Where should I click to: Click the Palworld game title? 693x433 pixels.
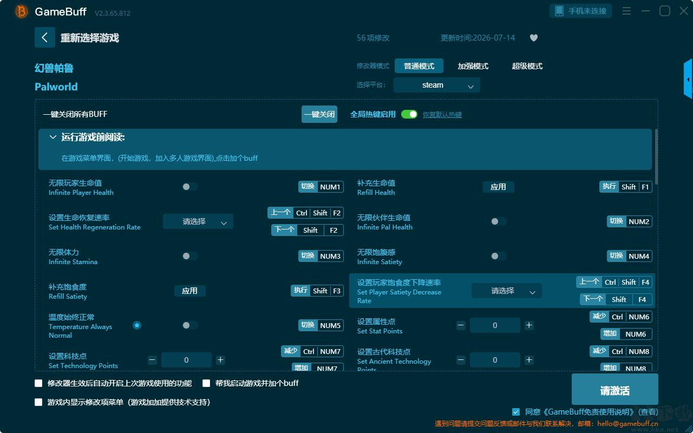[x=56, y=87]
